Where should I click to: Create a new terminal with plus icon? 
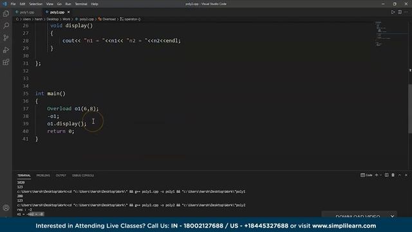click(377, 175)
